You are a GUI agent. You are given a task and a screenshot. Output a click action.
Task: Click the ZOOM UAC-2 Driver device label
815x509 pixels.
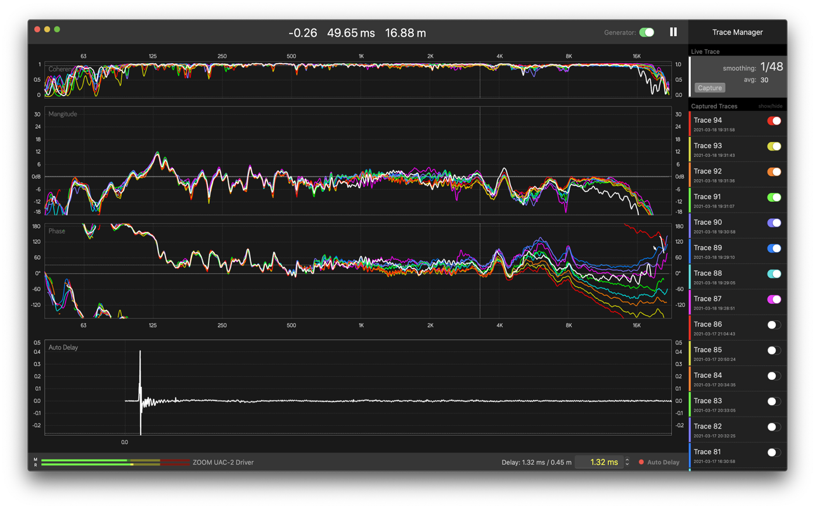pyautogui.click(x=223, y=463)
